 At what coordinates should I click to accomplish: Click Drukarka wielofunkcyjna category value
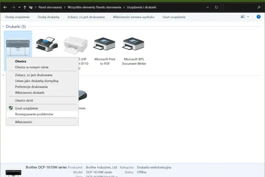[x=154, y=167]
